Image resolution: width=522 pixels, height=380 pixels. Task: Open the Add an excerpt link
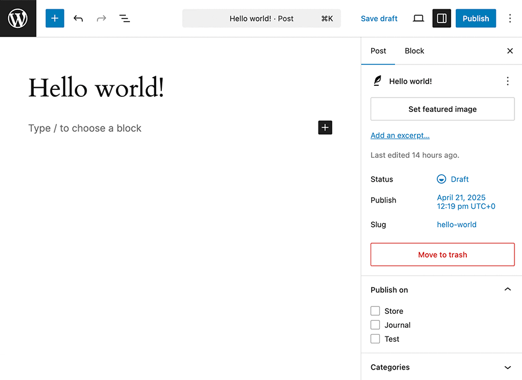pyautogui.click(x=400, y=135)
